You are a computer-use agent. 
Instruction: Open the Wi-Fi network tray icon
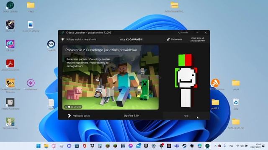(x=238, y=146)
